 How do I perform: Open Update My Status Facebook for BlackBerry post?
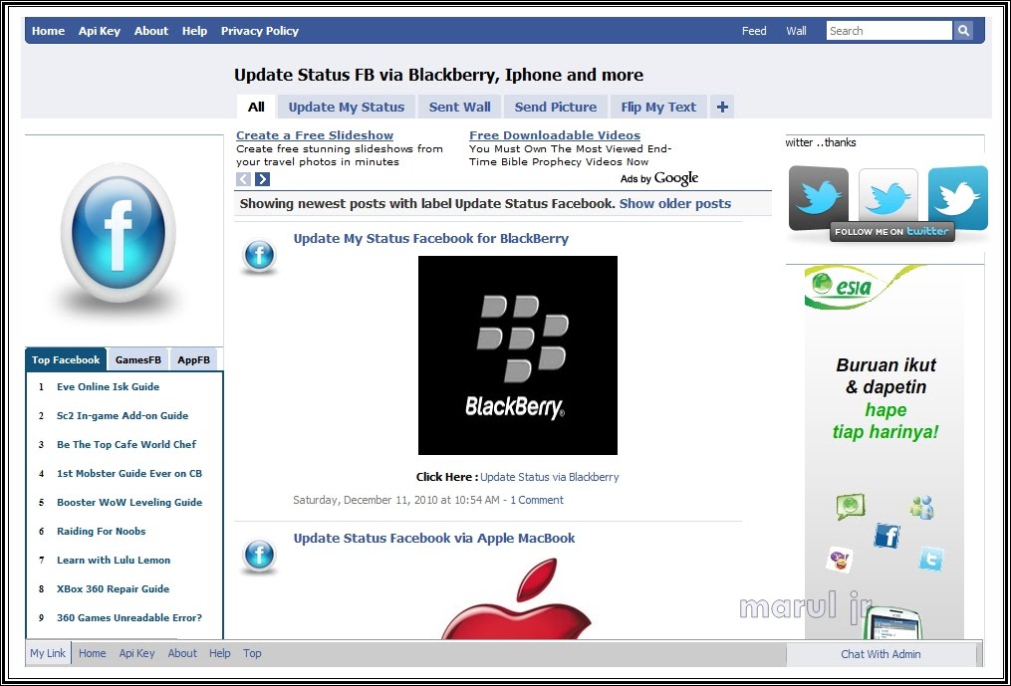(x=431, y=239)
